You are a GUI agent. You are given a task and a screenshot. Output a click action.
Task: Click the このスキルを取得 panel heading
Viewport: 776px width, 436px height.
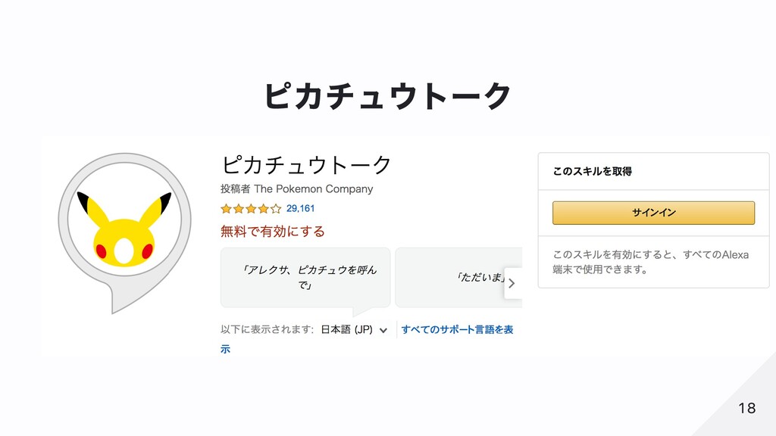(592, 172)
